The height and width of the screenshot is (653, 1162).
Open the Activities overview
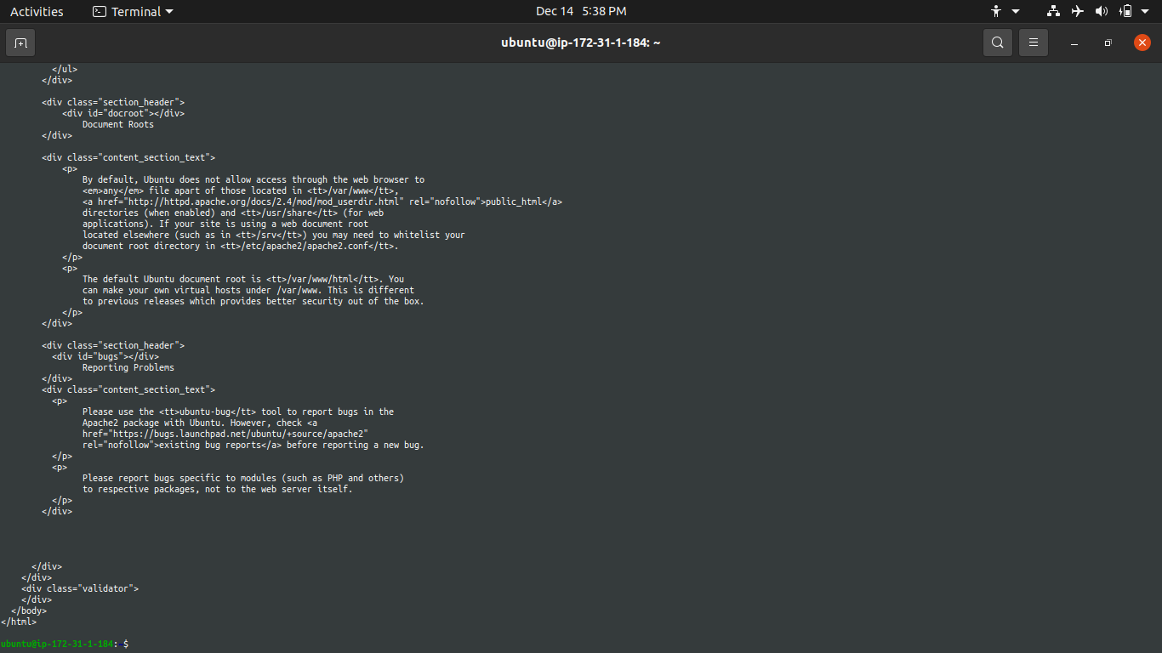(38, 11)
